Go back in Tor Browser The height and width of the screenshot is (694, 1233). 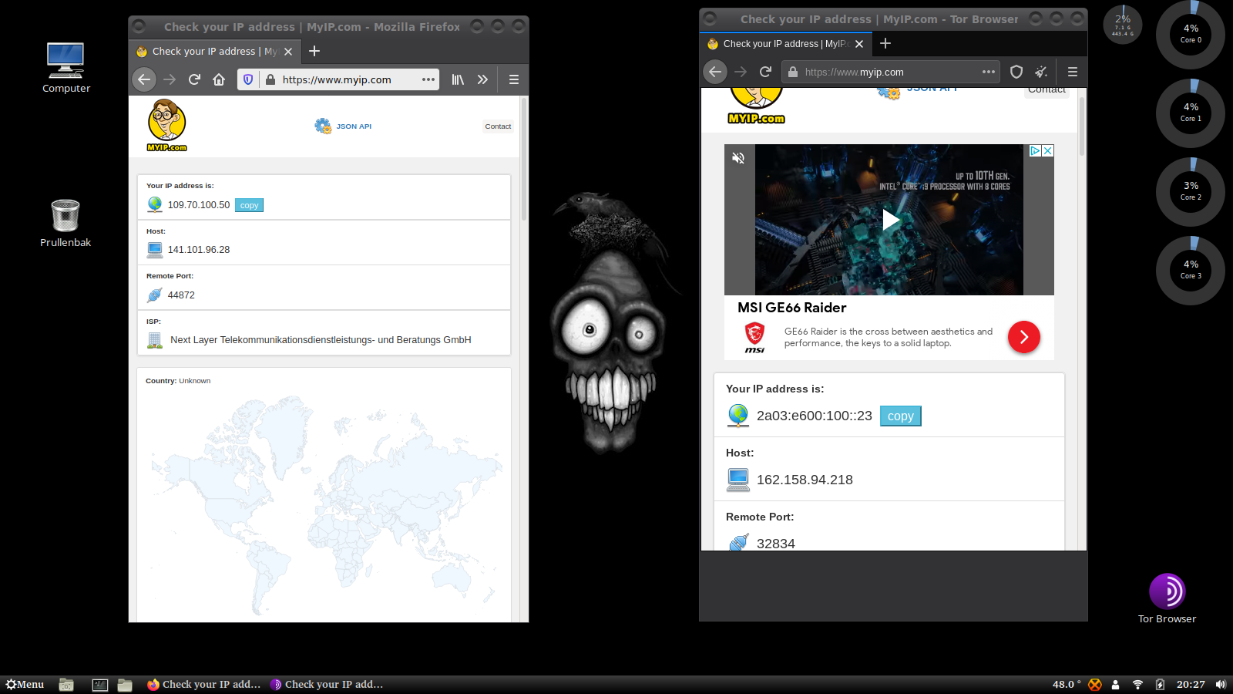click(x=715, y=72)
